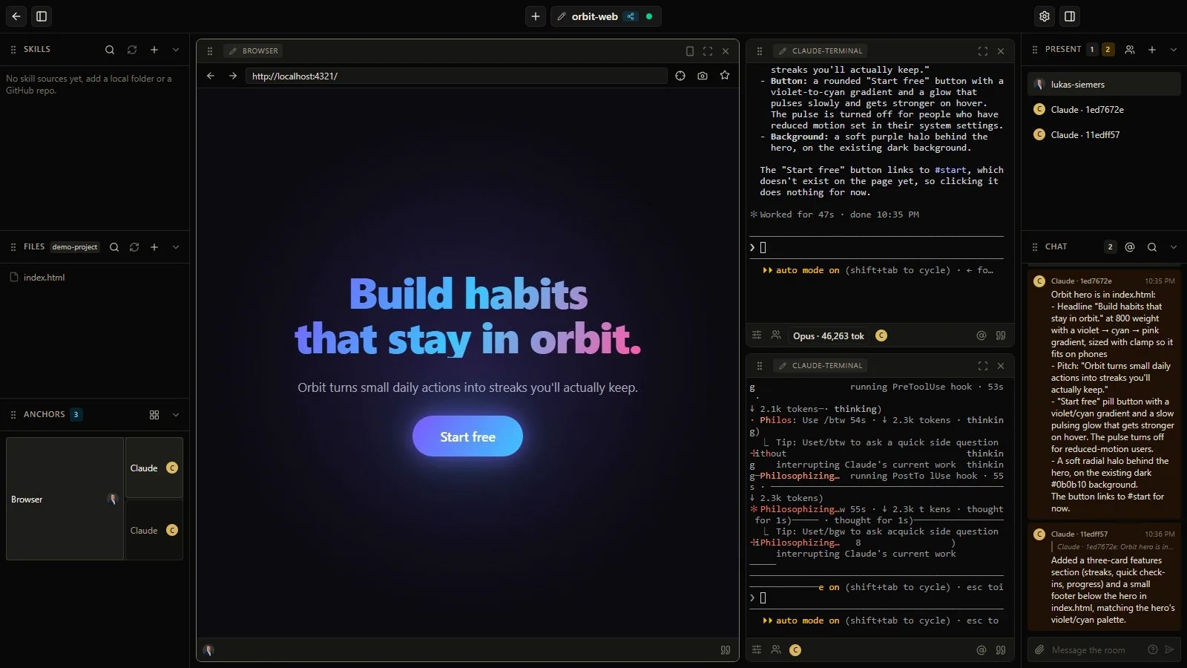Add a participant in Present panel
The height and width of the screenshot is (668, 1187).
[x=1152, y=50]
